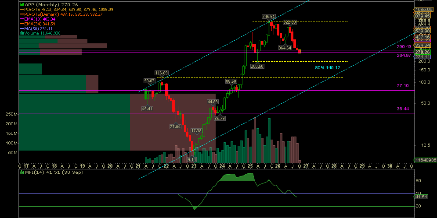Click the magenta 264.97 line label
This screenshot has width=437, height=218.
point(404,55)
